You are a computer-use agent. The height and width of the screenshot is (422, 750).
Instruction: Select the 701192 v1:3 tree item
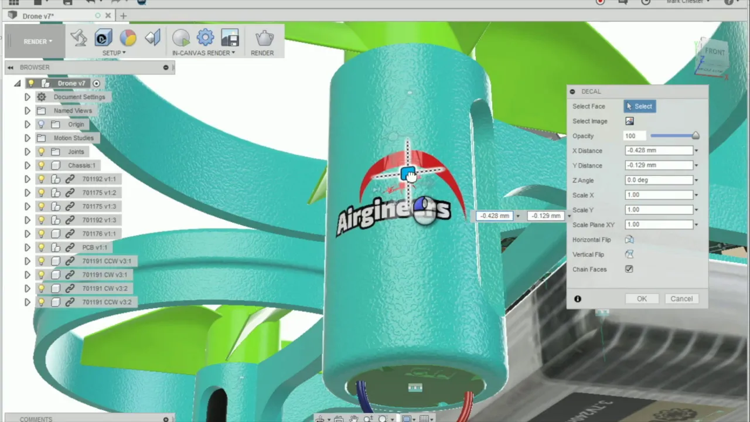click(99, 220)
